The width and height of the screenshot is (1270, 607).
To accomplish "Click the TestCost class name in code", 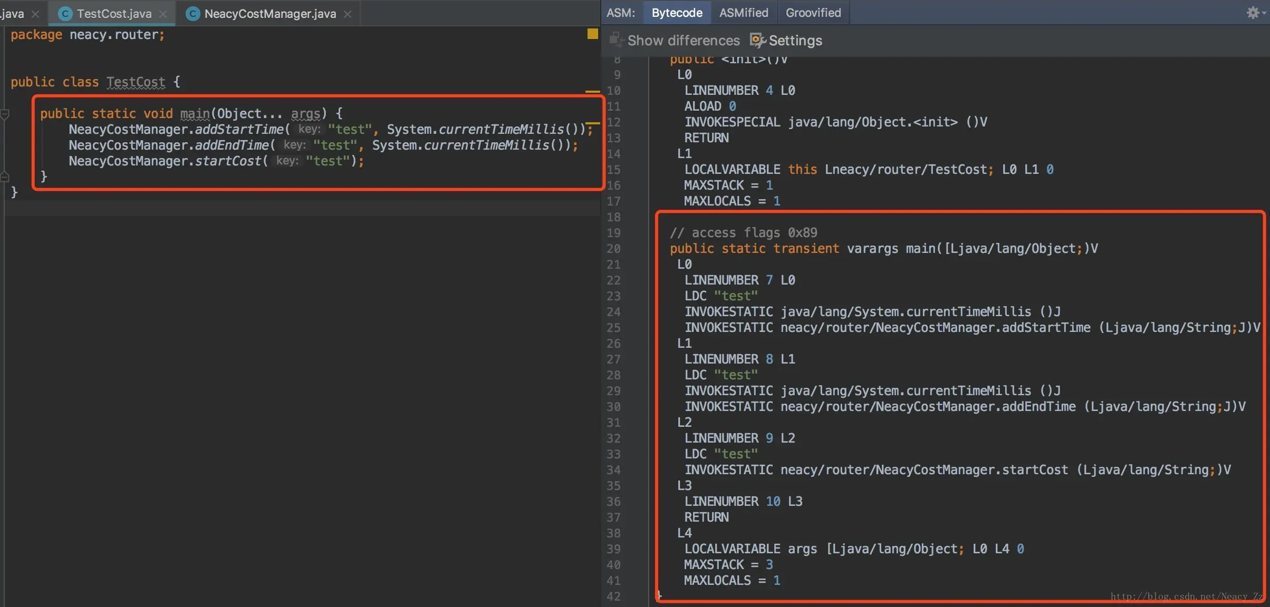I will (x=136, y=82).
